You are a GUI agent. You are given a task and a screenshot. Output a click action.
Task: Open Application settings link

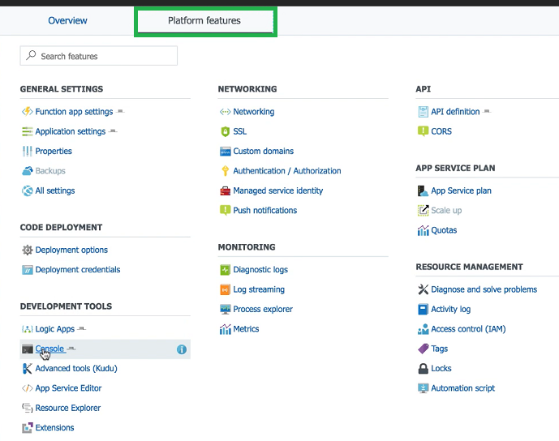coord(70,131)
